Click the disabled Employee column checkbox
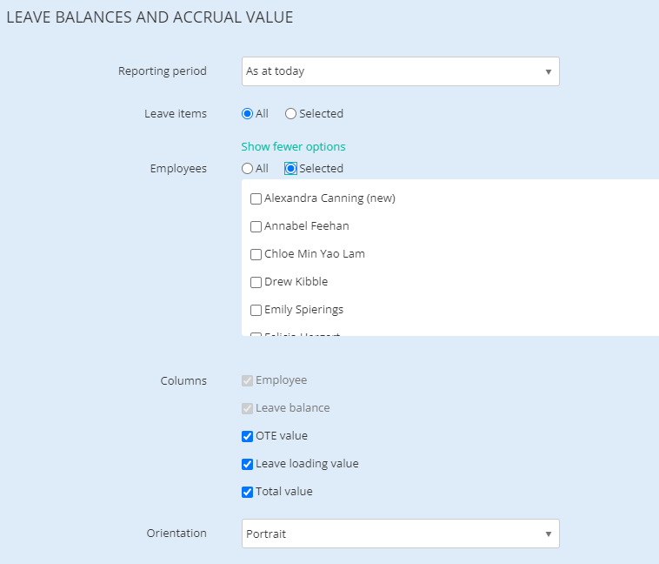The height and width of the screenshot is (564, 659). [248, 380]
